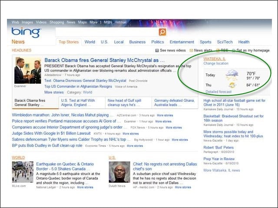Select the New head of Gulf spill tab
Image resolution: width=278 pixels, height=208 pixels.
(x=129, y=103)
